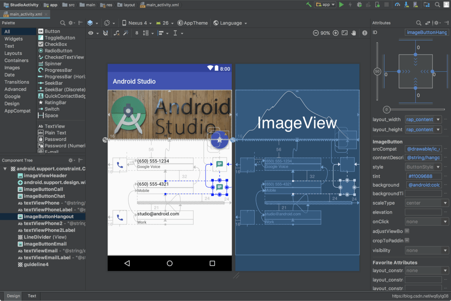The image size is (451, 301).
Task: Run the app with the green play button
Action: pos(341,5)
